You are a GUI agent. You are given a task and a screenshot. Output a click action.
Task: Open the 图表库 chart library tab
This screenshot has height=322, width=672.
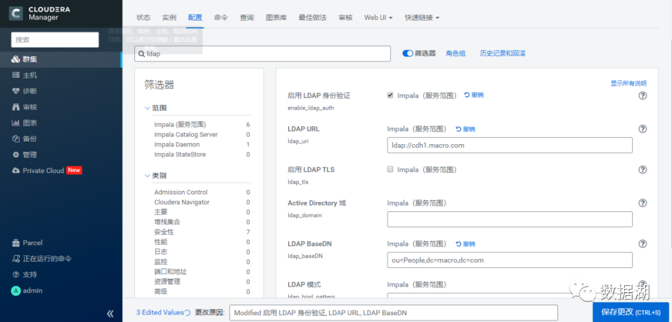click(276, 17)
